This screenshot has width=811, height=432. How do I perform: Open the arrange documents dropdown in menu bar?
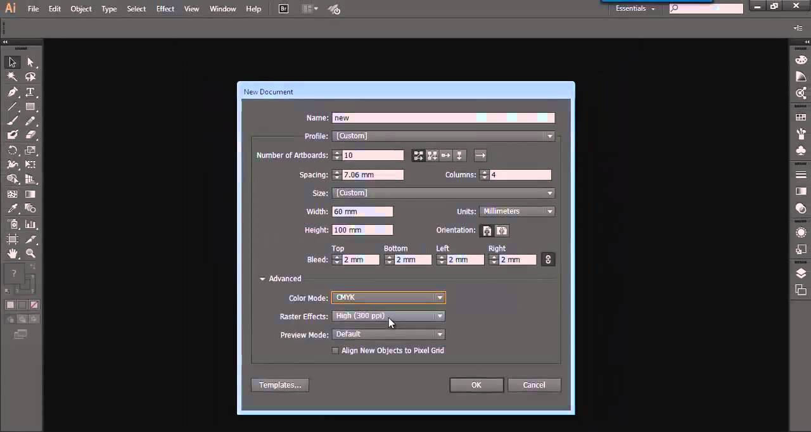[x=309, y=9]
